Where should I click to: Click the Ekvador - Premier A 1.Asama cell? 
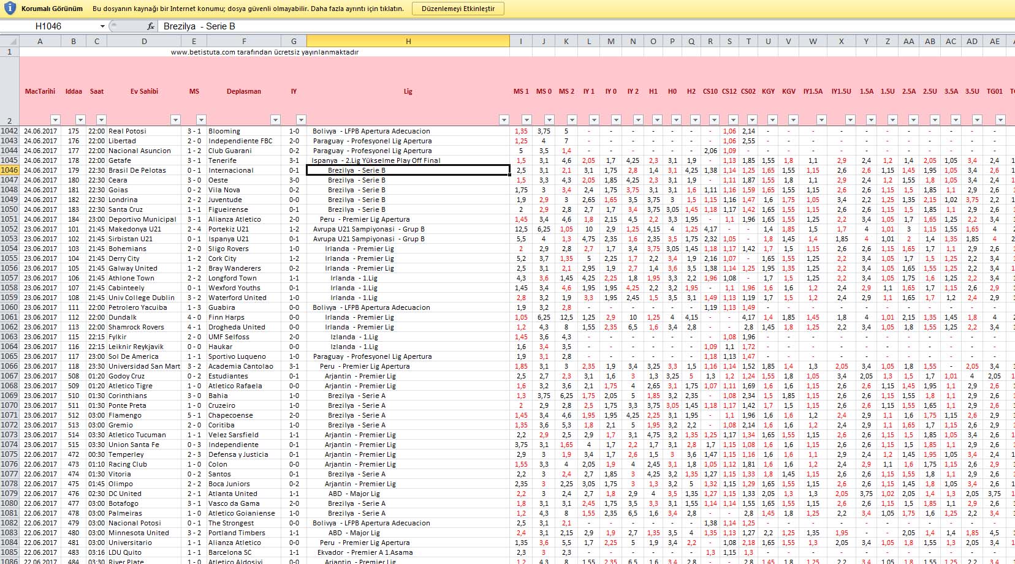coord(408,552)
